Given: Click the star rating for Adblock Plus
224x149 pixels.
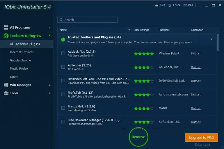Looking at the screenshot, I should click(144, 54).
